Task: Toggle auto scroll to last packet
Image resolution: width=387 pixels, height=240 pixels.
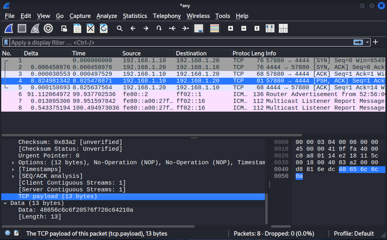Action: 199,28
